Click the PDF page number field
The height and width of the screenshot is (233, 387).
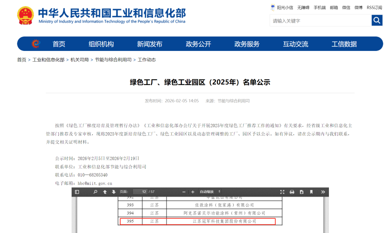click(x=140, y=192)
